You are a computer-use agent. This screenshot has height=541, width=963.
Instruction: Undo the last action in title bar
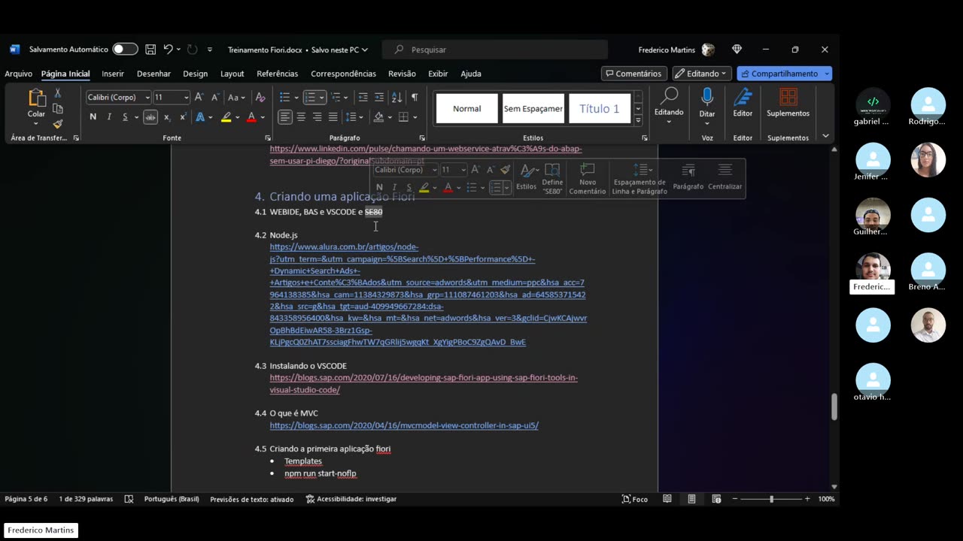[169, 50]
